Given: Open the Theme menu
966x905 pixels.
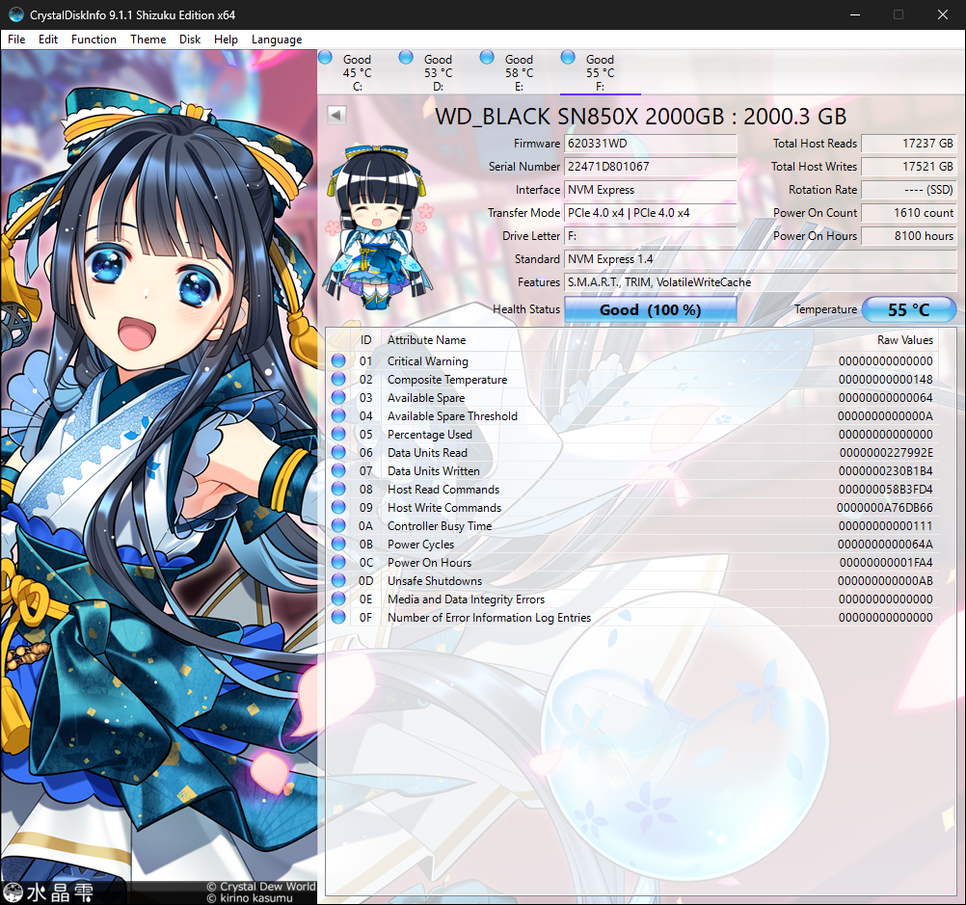Looking at the screenshot, I should (x=148, y=40).
